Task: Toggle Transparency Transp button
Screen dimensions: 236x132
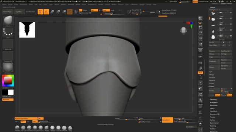Action: click(200, 112)
